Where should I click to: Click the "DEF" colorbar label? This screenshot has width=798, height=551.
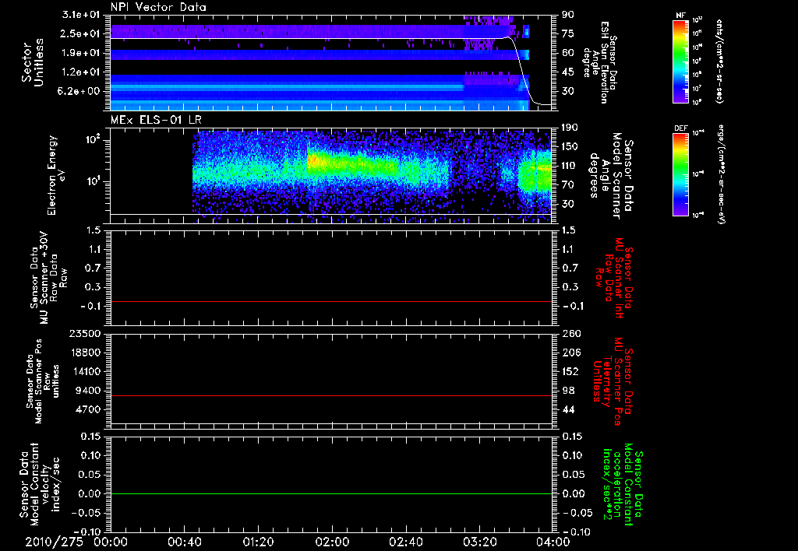(x=680, y=128)
